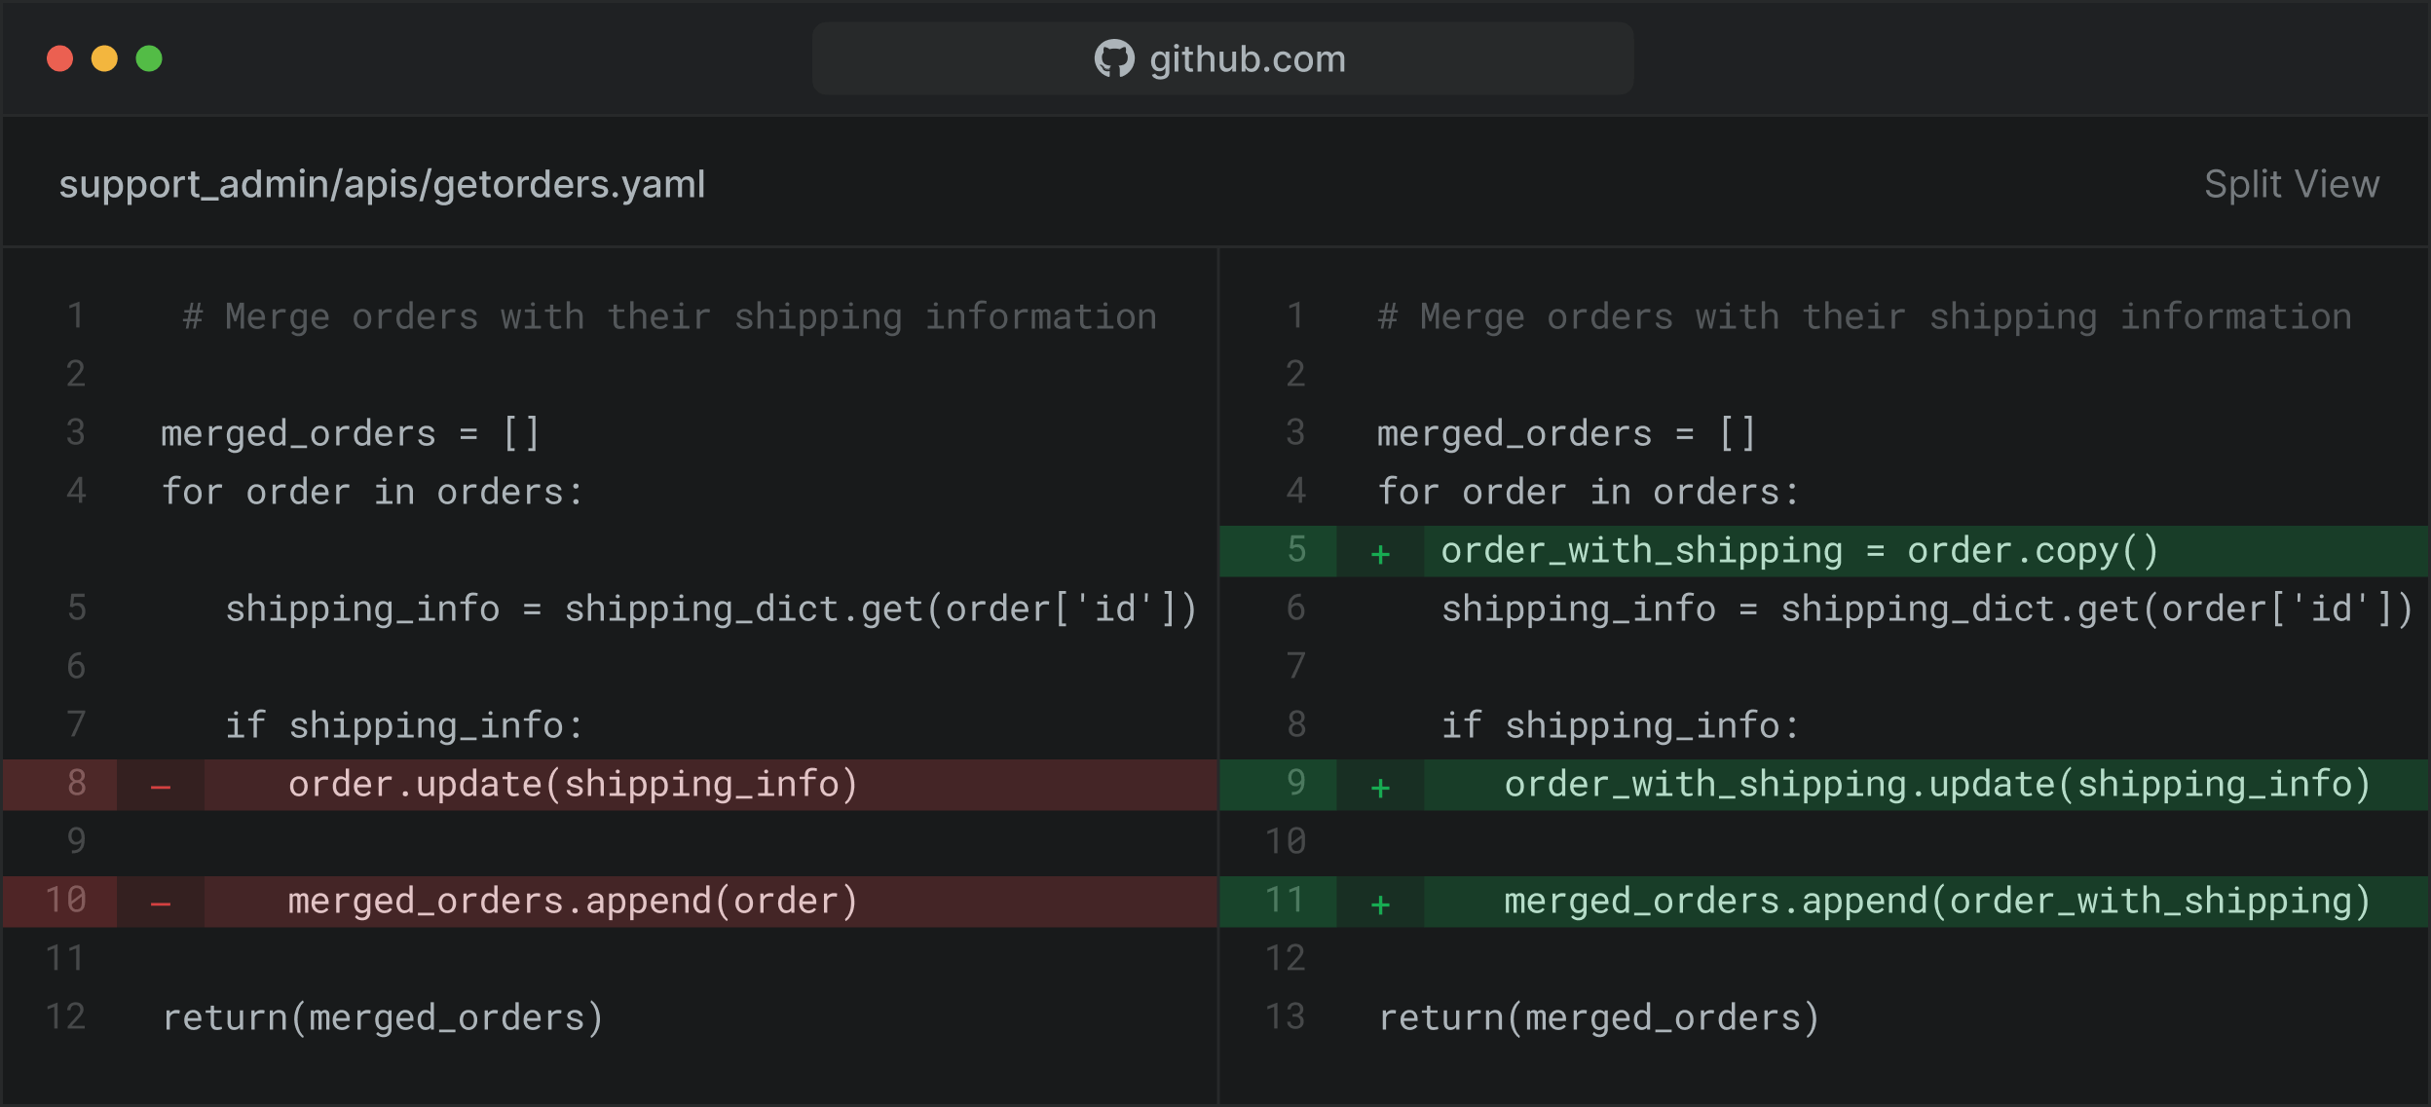Click the github.com address bar
The image size is (2431, 1107).
click(x=1222, y=58)
